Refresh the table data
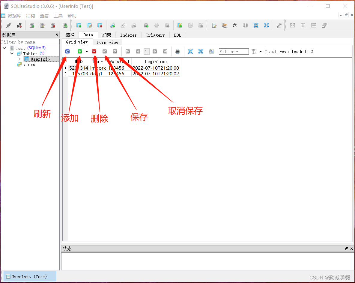Viewport: 355px width, 283px height. pyautogui.click(x=67, y=51)
